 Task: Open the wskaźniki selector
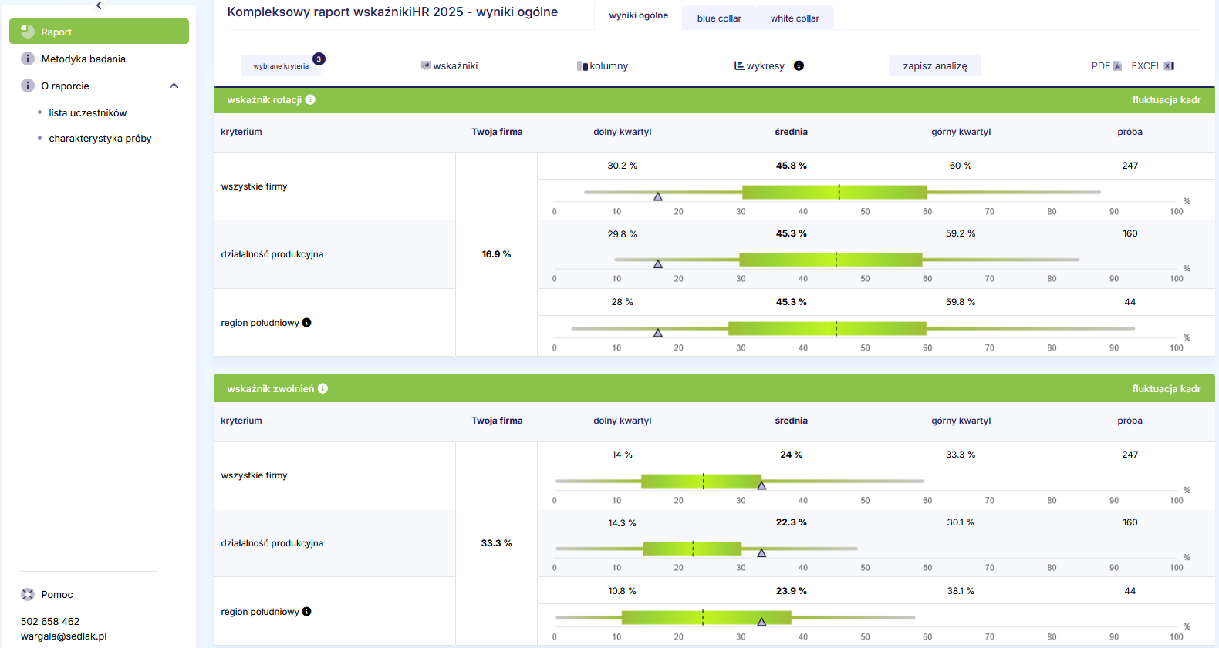coord(449,66)
